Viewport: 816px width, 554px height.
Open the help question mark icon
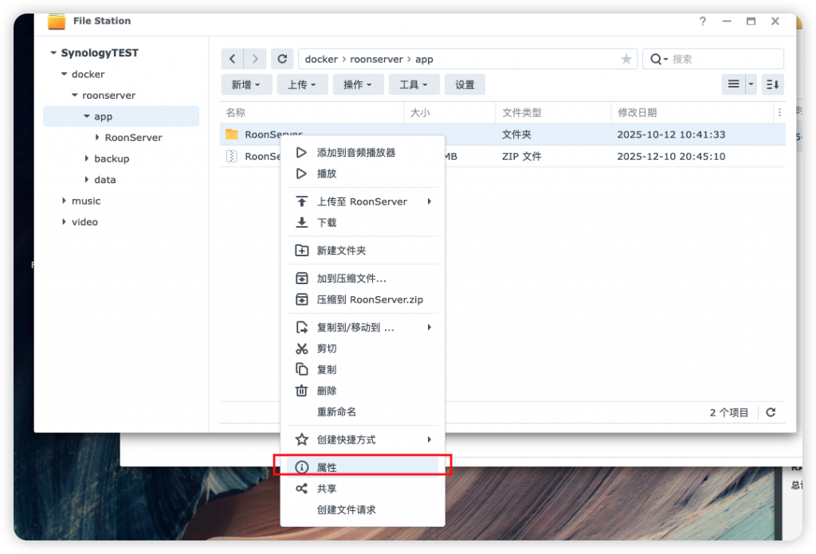point(702,21)
